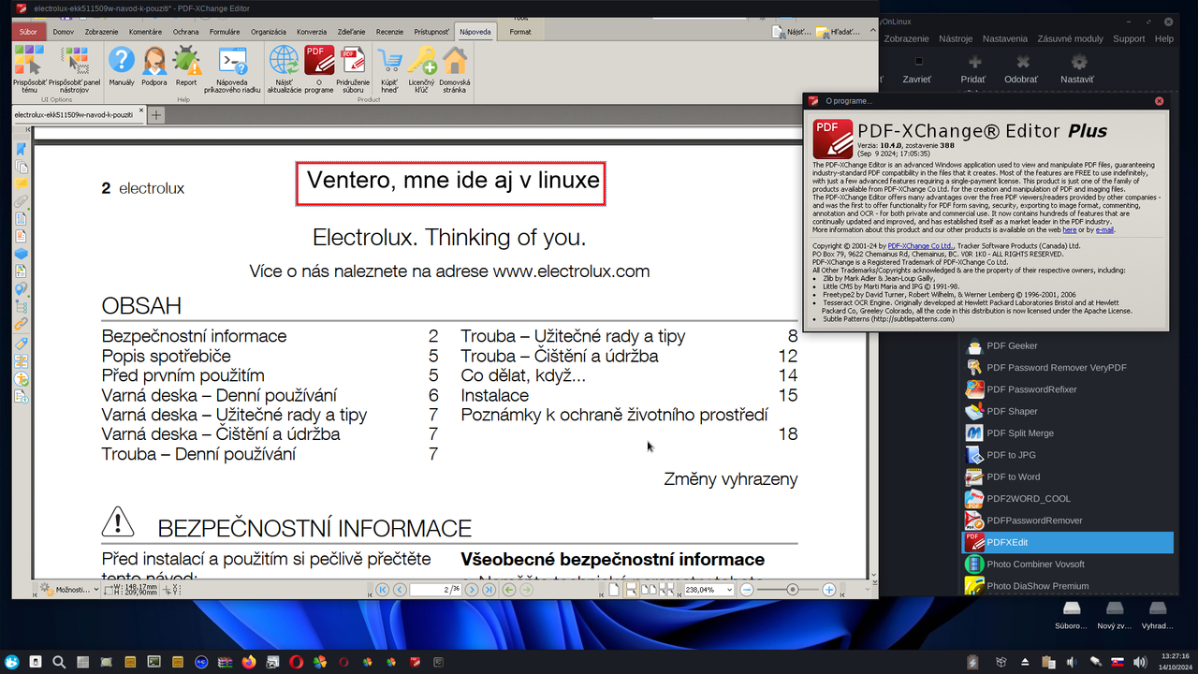Select two-pages layout icon
The width and height of the screenshot is (1198, 674).
649,590
